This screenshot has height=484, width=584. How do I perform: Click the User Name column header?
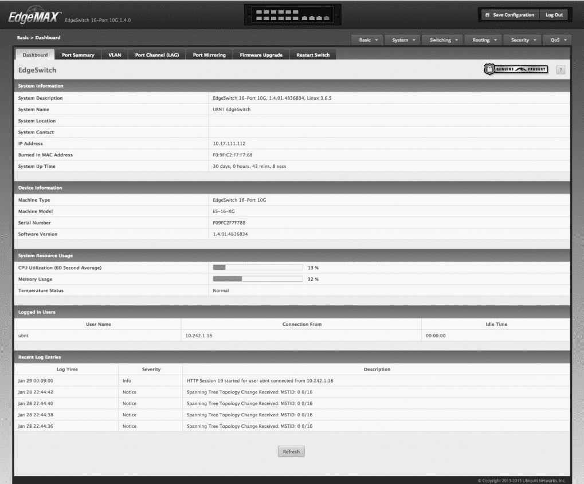point(99,324)
